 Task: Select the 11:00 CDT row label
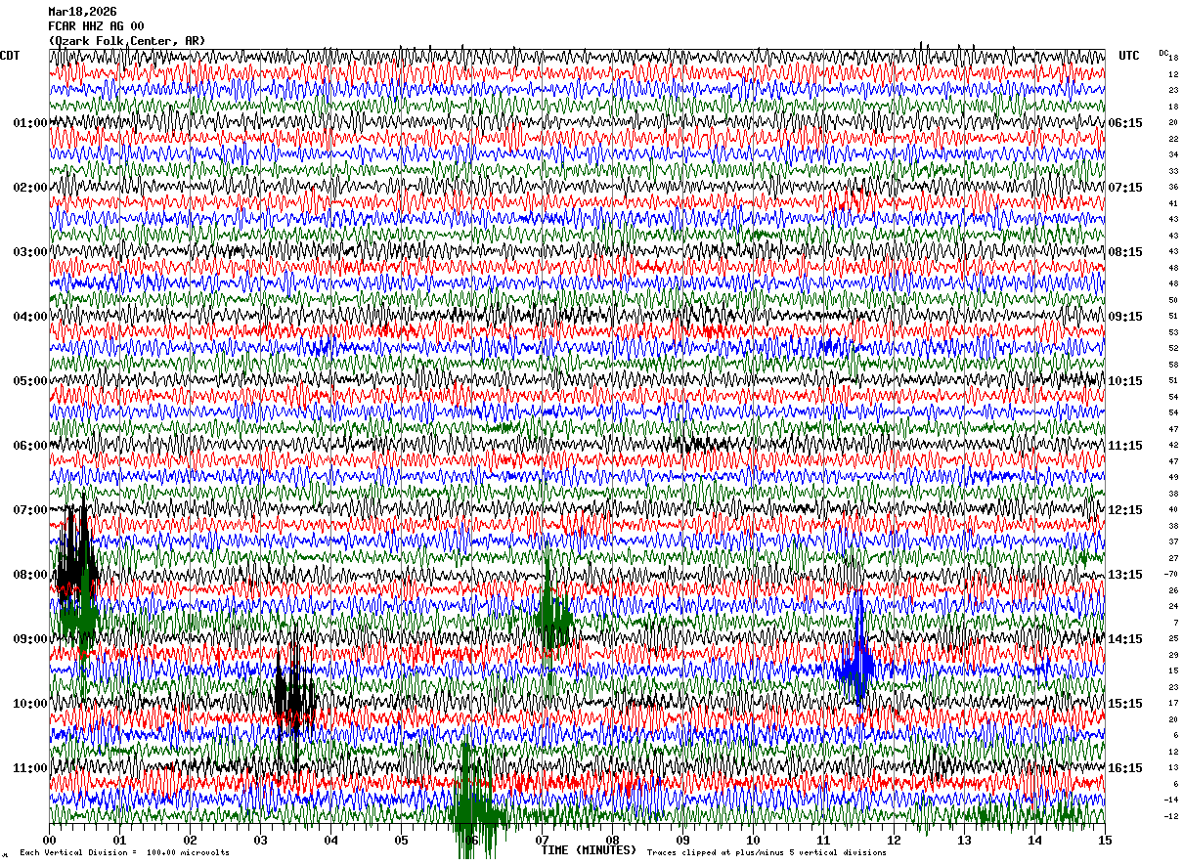[30, 768]
